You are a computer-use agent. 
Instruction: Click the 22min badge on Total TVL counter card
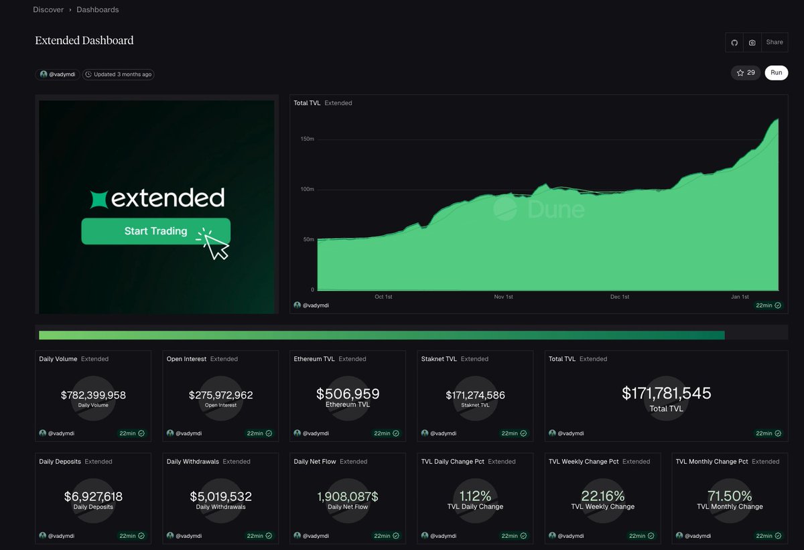click(x=768, y=433)
